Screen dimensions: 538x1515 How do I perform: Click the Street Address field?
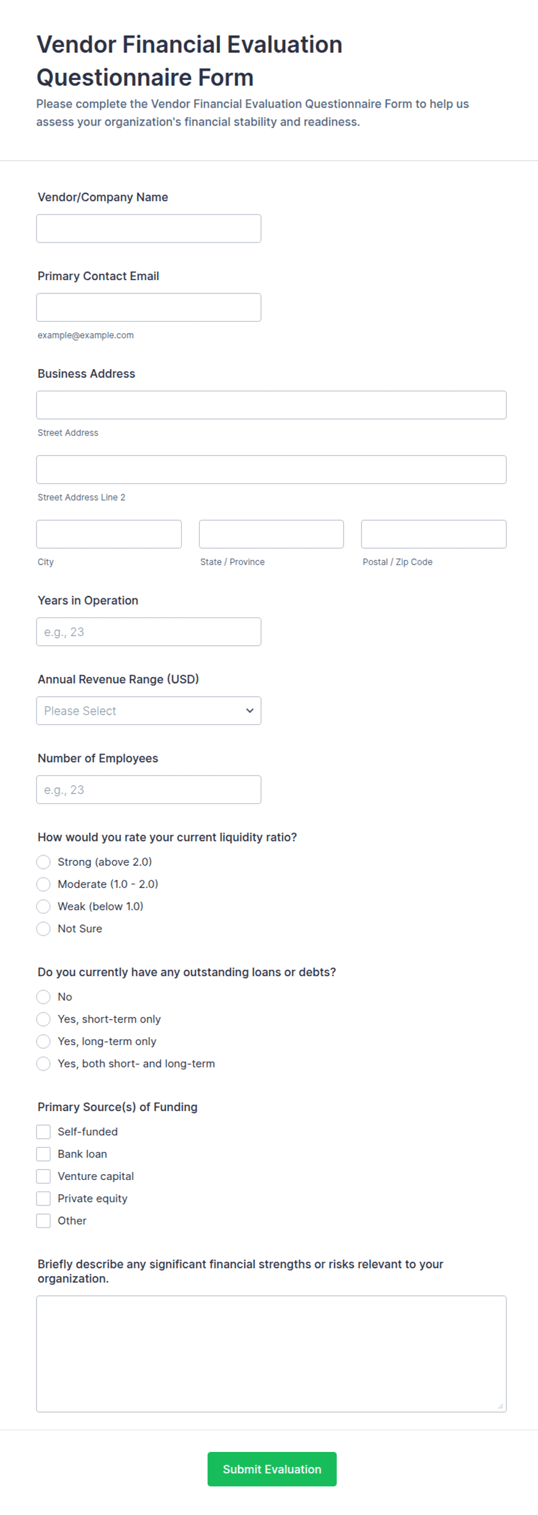point(271,405)
